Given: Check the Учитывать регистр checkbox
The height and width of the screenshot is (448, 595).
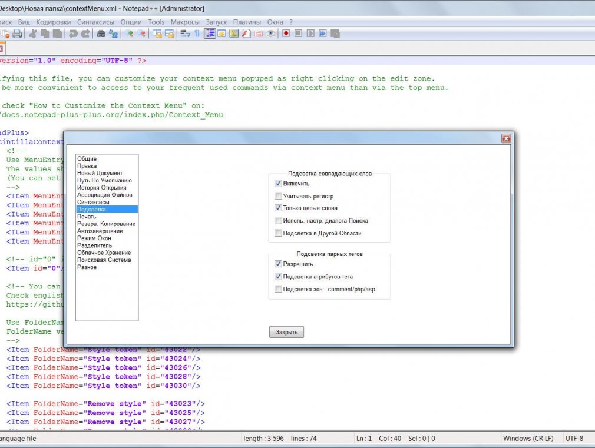Looking at the screenshot, I should click(278, 195).
